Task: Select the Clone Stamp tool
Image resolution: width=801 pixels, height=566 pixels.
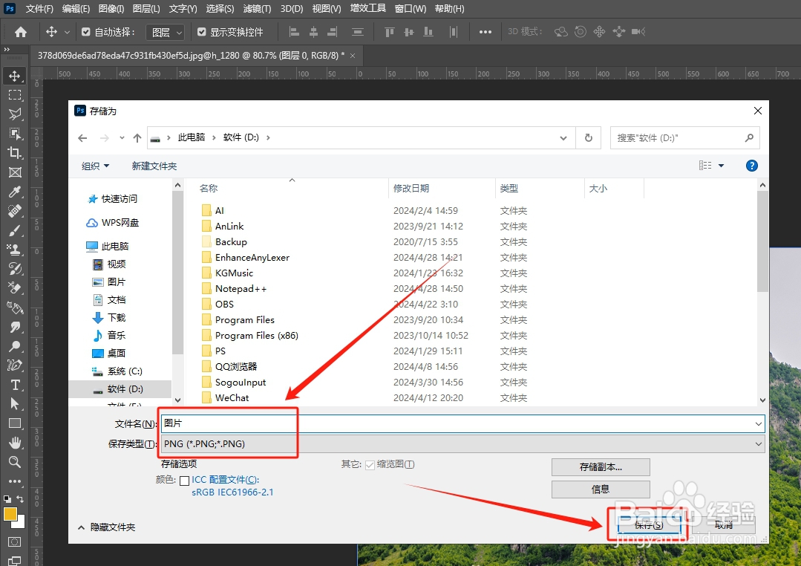Action: pyautogui.click(x=14, y=250)
